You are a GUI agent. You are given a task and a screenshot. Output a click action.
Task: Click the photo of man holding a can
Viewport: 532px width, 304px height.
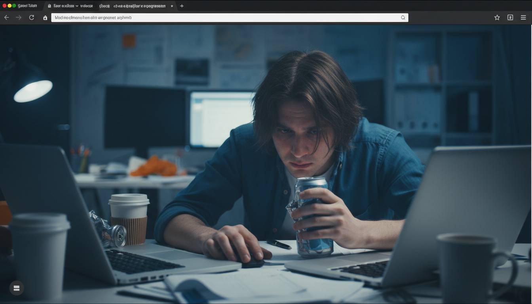(266, 164)
